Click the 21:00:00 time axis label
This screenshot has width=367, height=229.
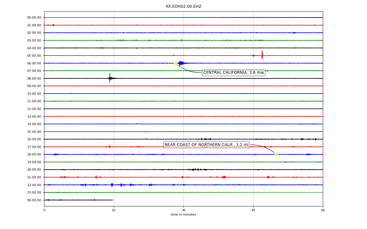coord(34,177)
